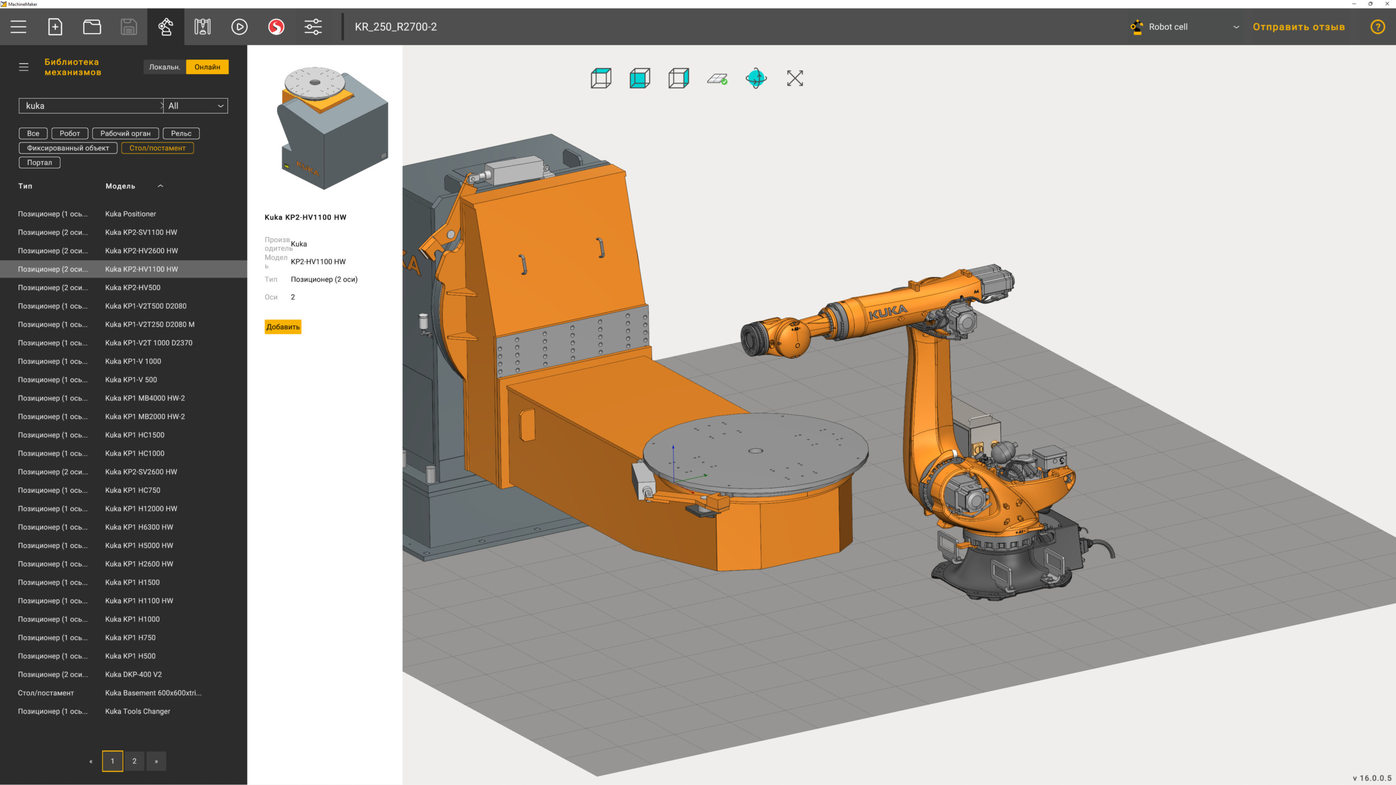This screenshot has height=785, width=1396.
Task: Toggle the Стол/постамент filter chip
Action: tap(157, 148)
